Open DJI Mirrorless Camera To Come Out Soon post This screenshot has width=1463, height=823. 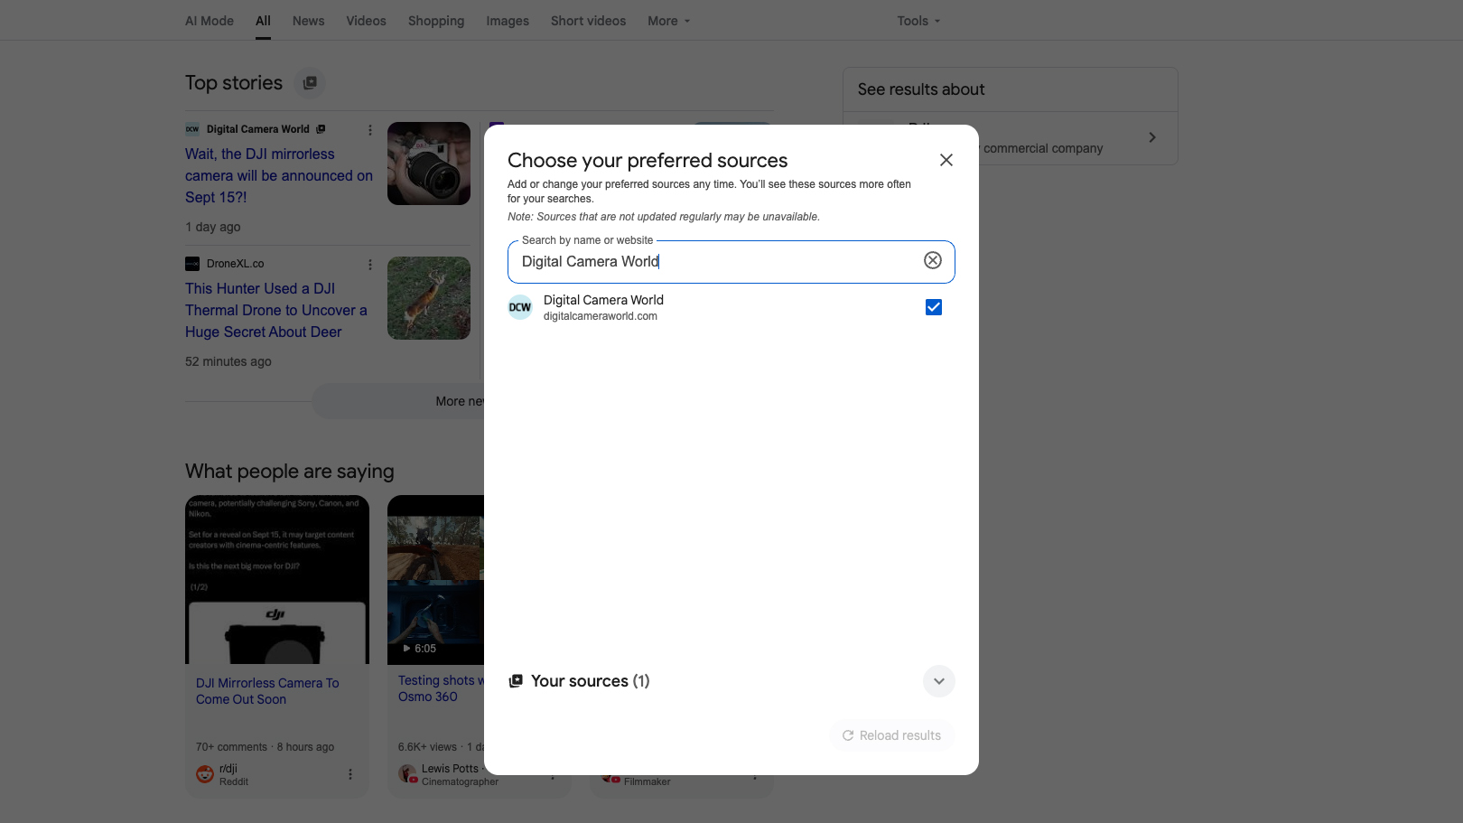(267, 691)
